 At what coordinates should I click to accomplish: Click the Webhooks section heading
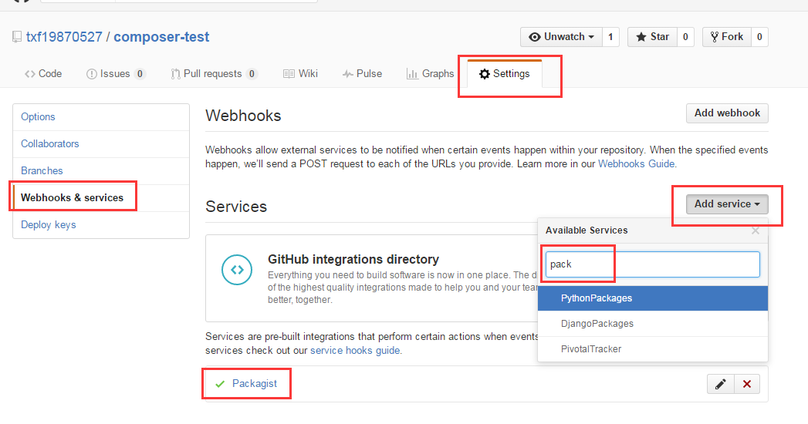click(x=243, y=116)
